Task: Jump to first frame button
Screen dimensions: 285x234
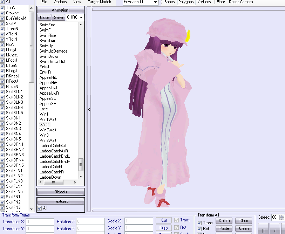Action: (263, 229)
